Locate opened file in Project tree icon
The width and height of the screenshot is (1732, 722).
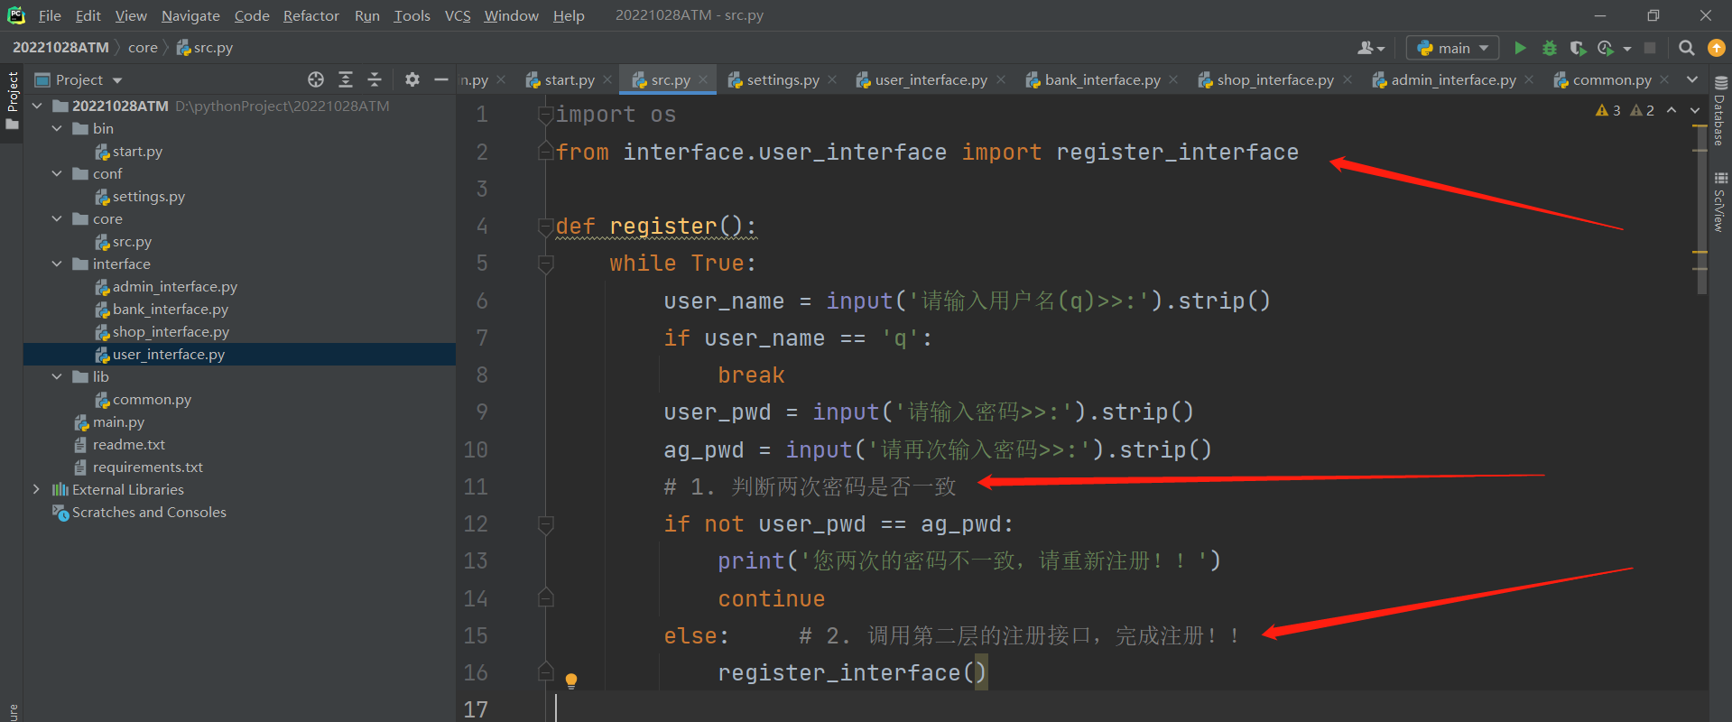316,79
